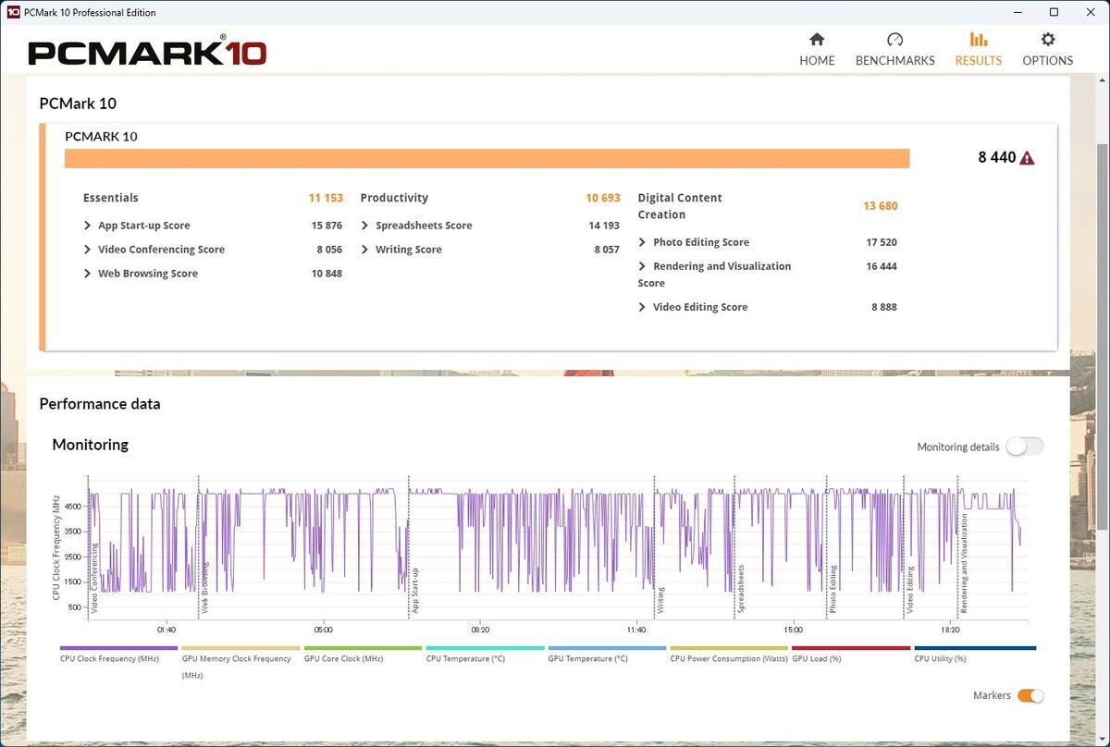The image size is (1110, 747).
Task: Expand Video Conferencing Score
Action: tap(88, 250)
